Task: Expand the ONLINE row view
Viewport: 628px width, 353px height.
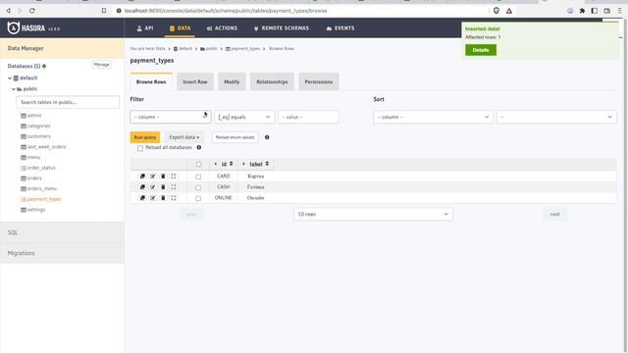Action: click(x=174, y=198)
